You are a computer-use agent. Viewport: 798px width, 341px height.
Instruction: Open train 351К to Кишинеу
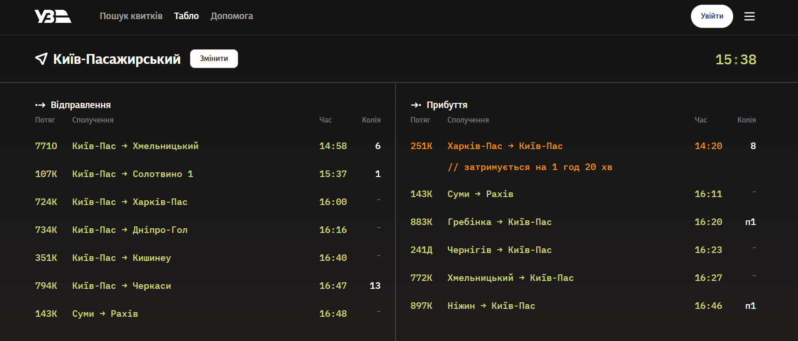click(208, 258)
